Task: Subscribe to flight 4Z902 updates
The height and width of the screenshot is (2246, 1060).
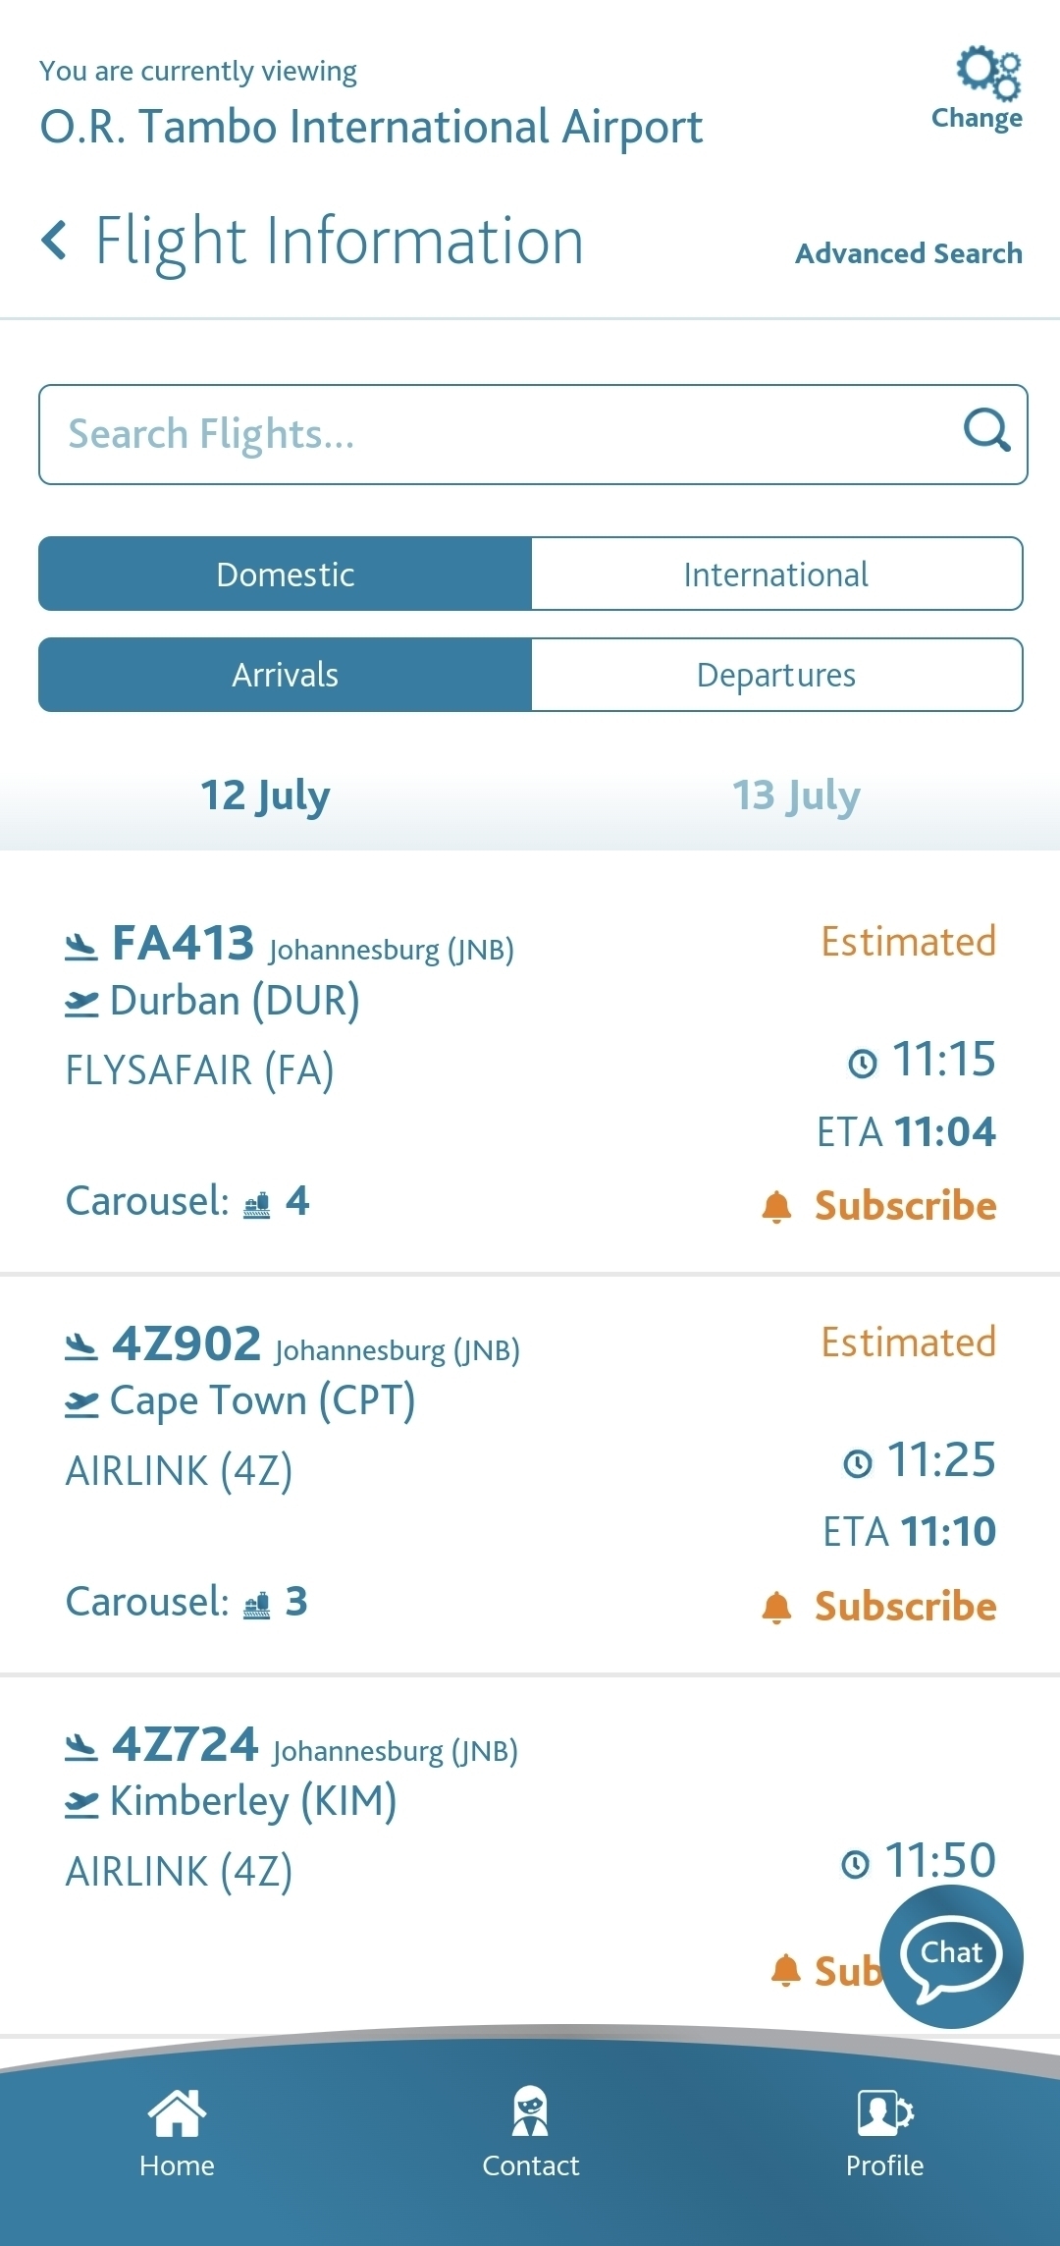Action: pyautogui.click(x=905, y=1607)
